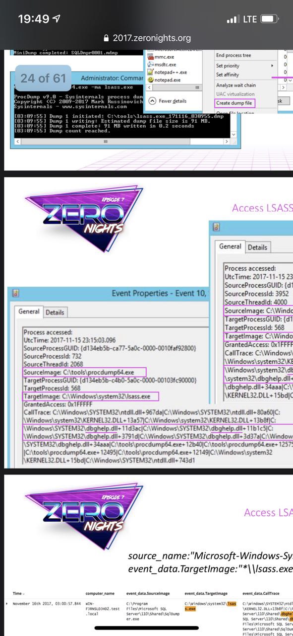Click the event_data.TargetImage column header
This screenshot has width=293, height=636.
tap(206, 593)
